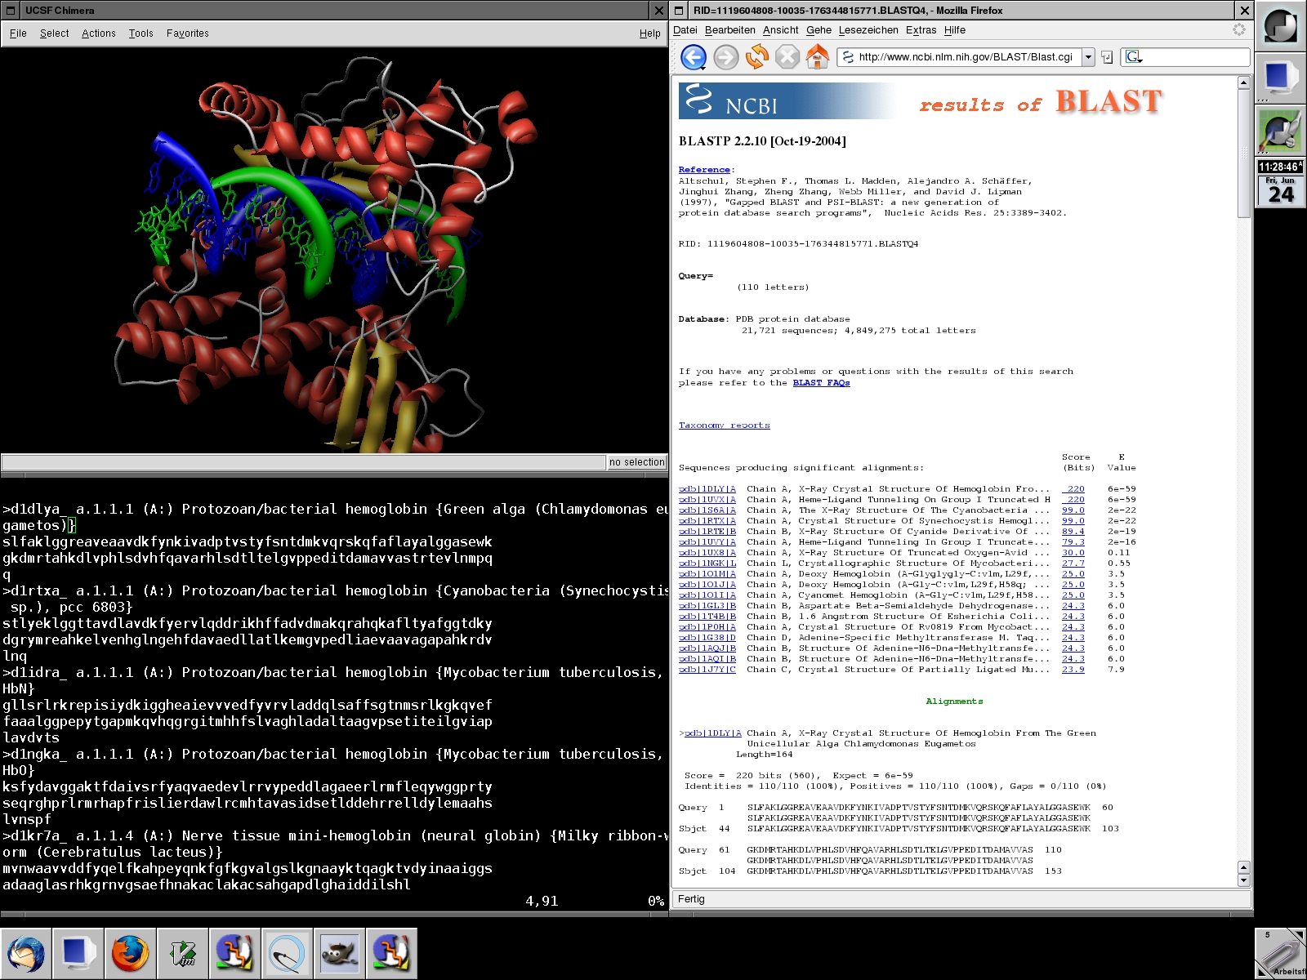Open the Firefox Gehe menu
Screen dimensions: 1307x980
pos(819,30)
